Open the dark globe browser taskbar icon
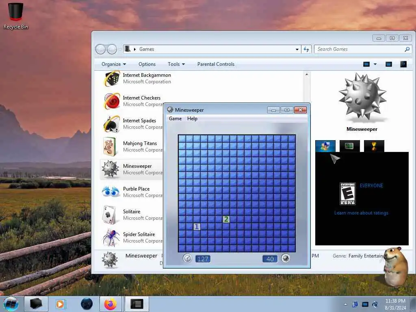Viewport: 416px width, 312px height. pyautogui.click(x=87, y=304)
